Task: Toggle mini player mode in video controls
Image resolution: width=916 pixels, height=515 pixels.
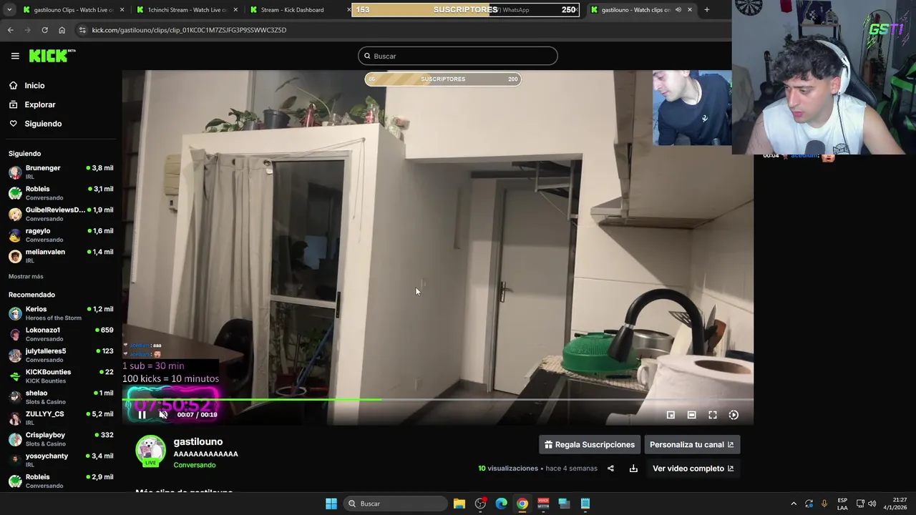Action: tap(671, 415)
